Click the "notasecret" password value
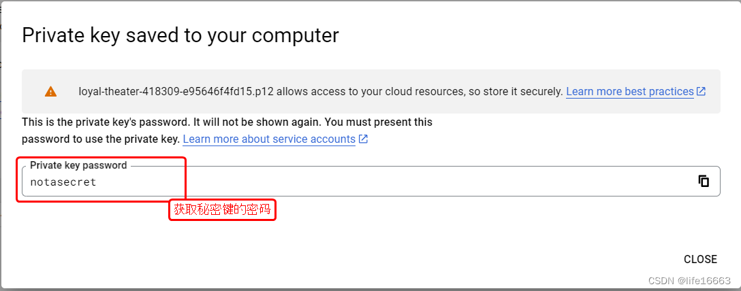 [63, 182]
